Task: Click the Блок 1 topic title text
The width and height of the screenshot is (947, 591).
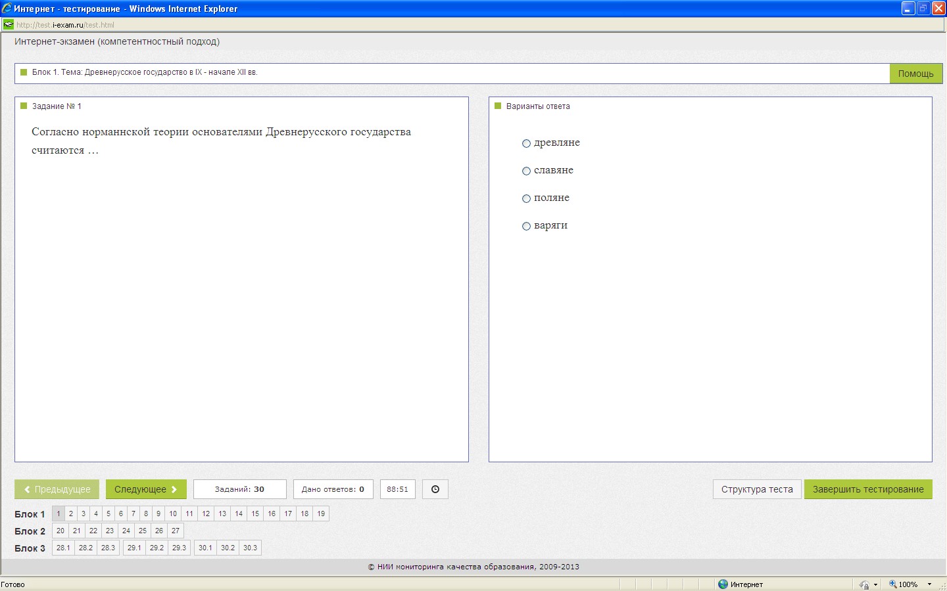Action: tap(145, 72)
